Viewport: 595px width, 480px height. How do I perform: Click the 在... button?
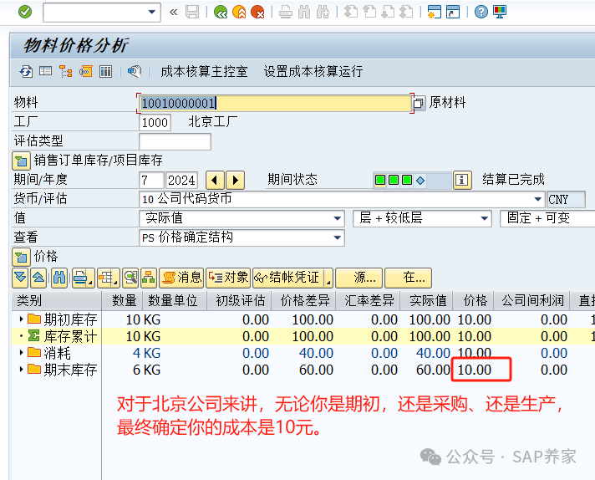[x=409, y=278]
